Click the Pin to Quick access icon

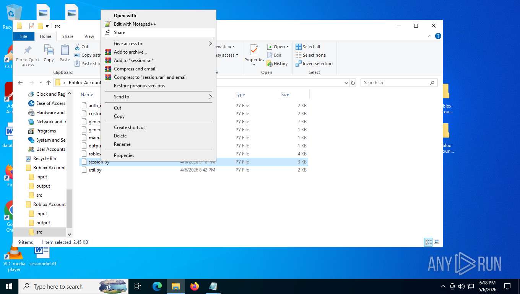(28, 50)
